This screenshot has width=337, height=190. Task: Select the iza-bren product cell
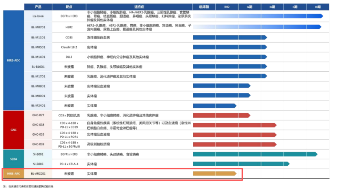pos(38,16)
